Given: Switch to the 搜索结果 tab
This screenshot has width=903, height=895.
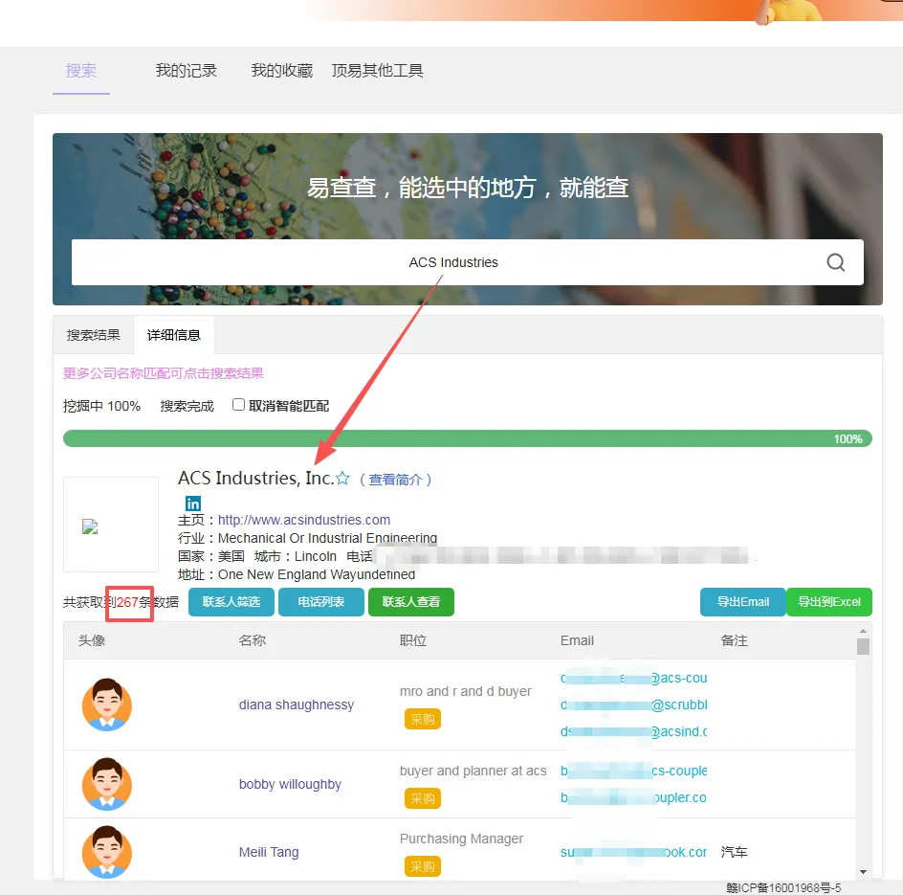Looking at the screenshot, I should pyautogui.click(x=94, y=335).
